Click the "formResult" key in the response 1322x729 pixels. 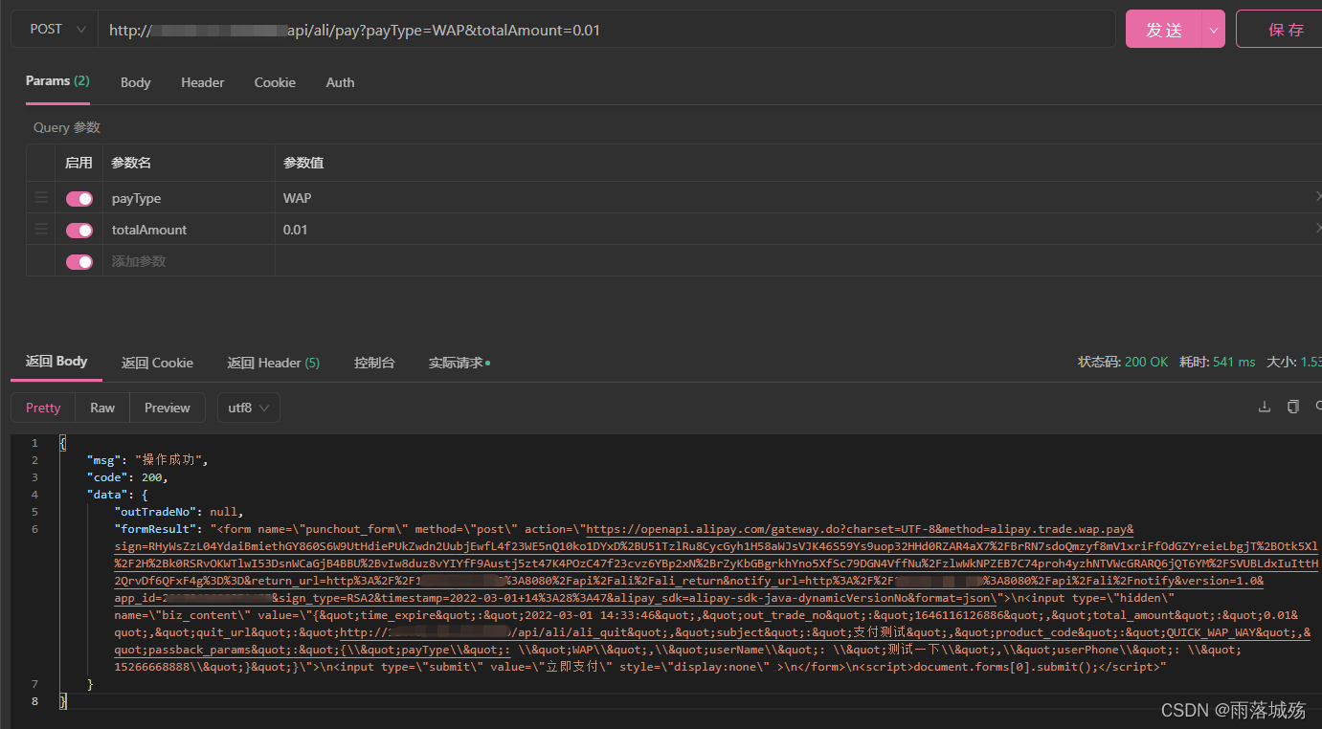155,529
